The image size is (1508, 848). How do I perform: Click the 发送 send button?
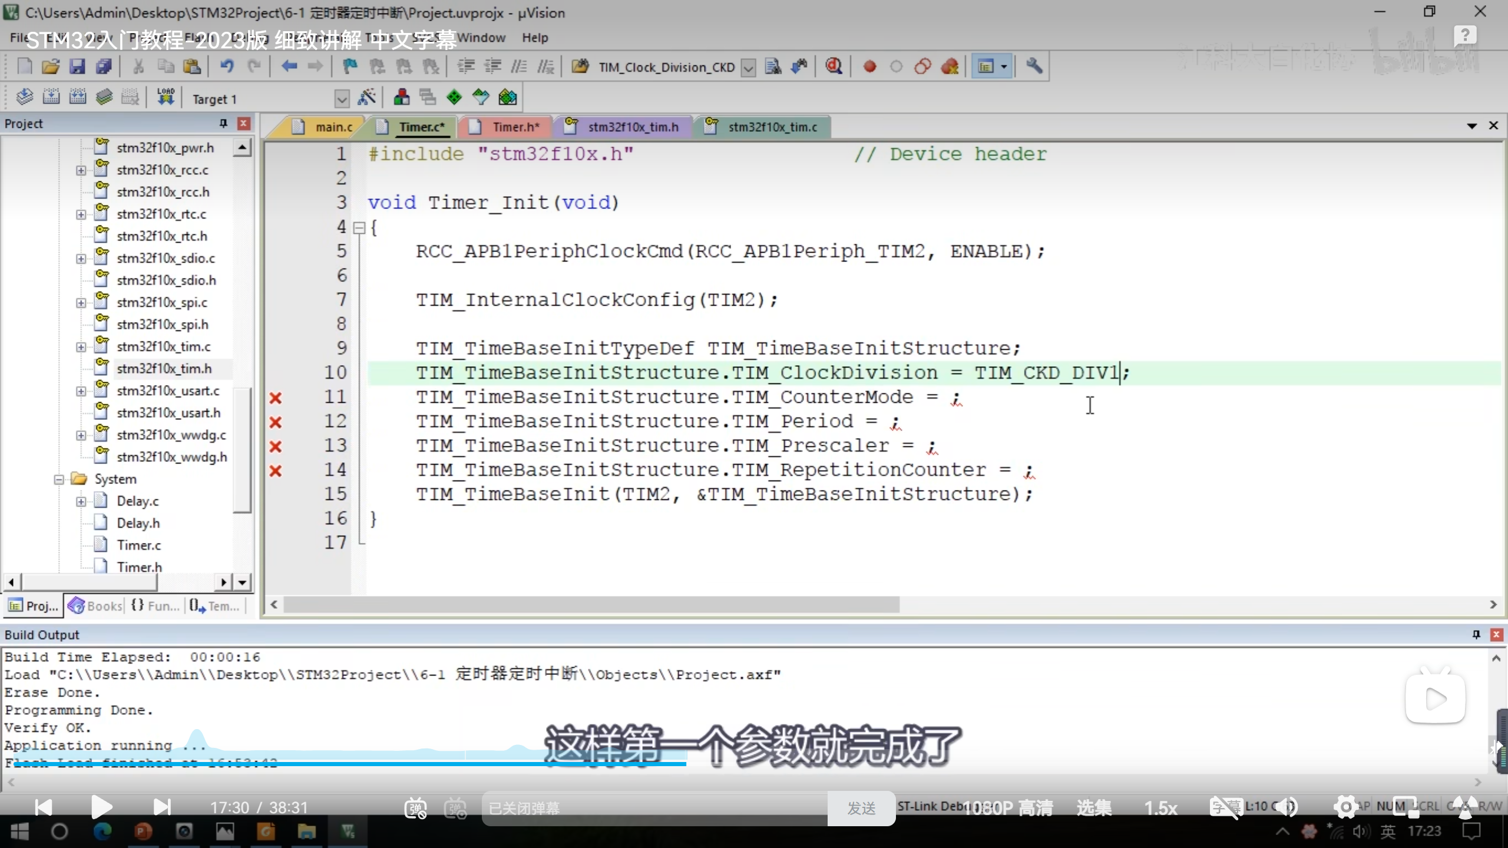coord(861,808)
